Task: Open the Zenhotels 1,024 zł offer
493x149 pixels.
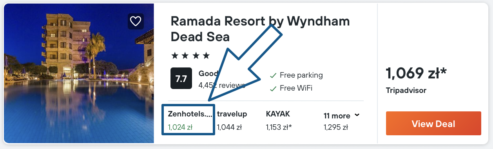Action: (188, 120)
